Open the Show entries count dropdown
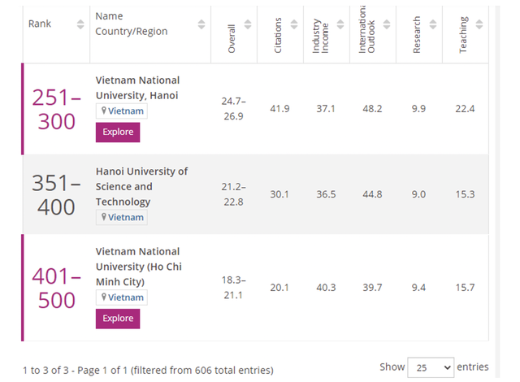This screenshot has height=382, width=520. (x=430, y=367)
